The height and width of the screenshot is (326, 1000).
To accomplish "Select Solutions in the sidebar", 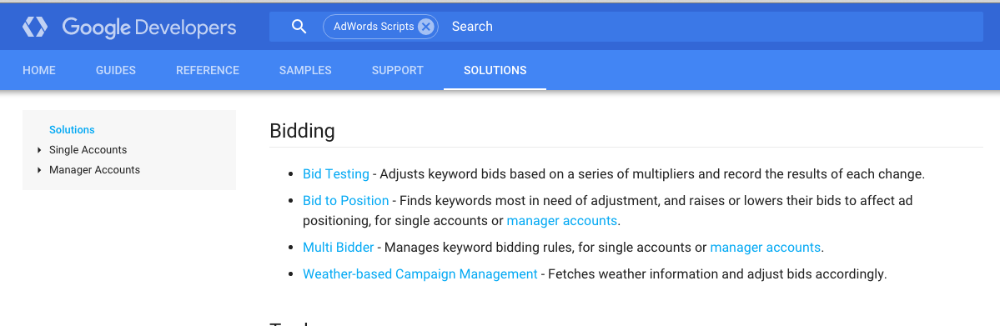I will [x=72, y=129].
